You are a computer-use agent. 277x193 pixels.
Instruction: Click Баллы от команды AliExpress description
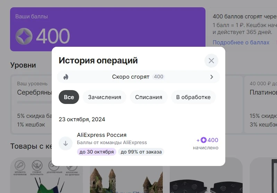click(x=112, y=142)
